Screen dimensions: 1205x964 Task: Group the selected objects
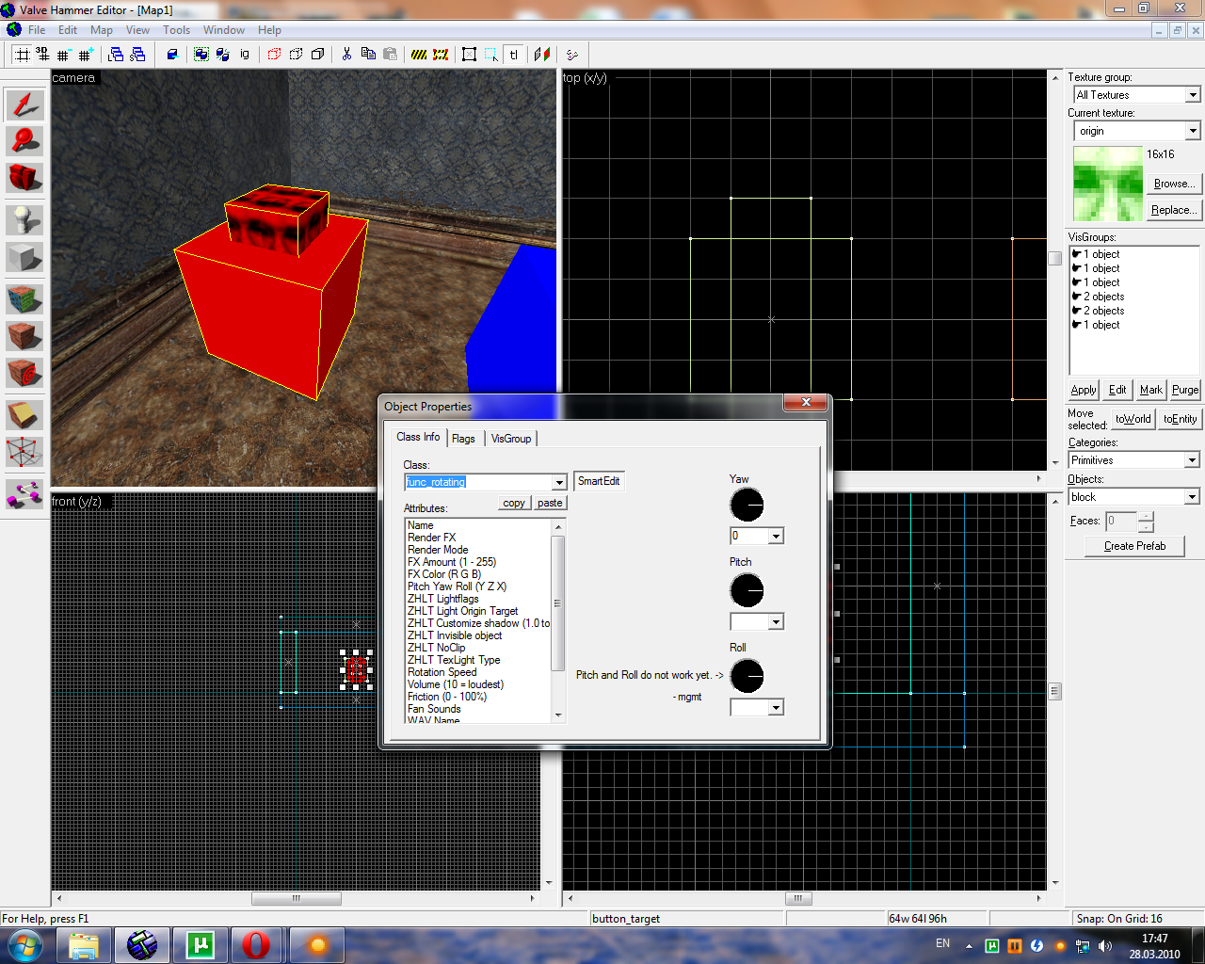[201, 55]
